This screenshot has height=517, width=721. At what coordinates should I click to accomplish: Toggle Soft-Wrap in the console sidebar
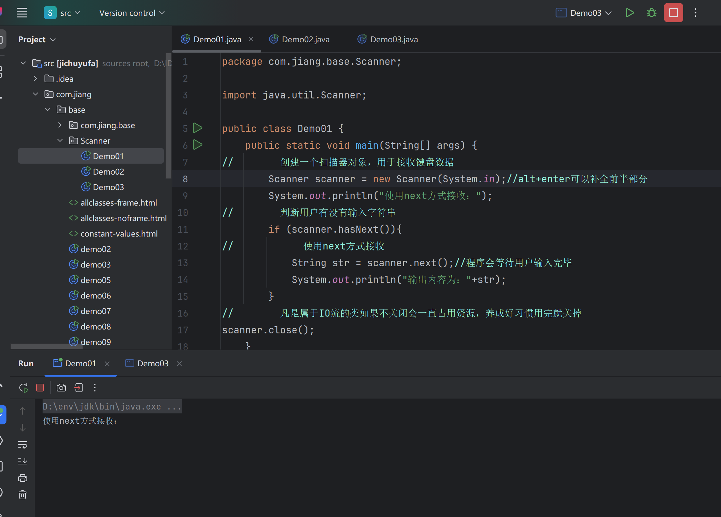22,444
